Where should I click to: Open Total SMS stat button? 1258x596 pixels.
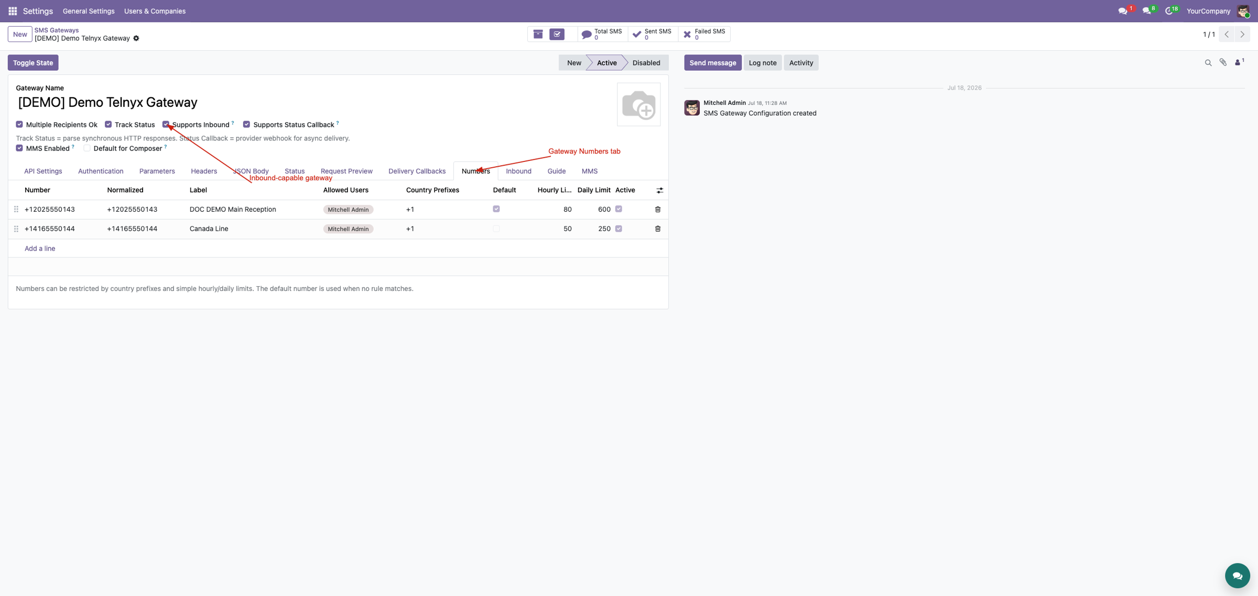tap(602, 34)
